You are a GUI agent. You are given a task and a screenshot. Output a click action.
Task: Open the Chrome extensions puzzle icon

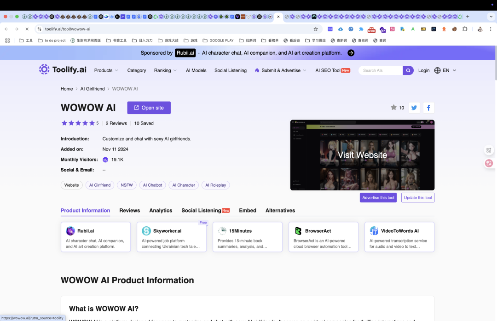click(465, 29)
